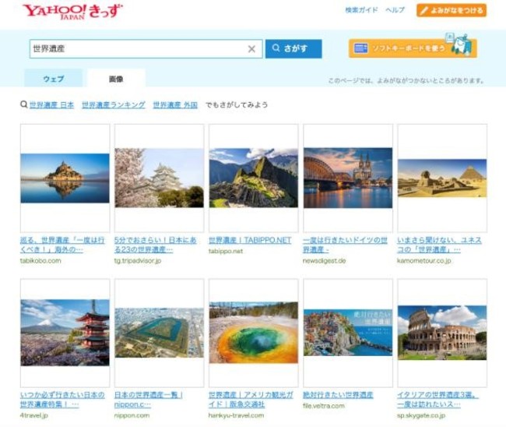Image resolution: width=506 pixels, height=427 pixels.
Task: Click the tabippo.net source text
Action: click(225, 251)
